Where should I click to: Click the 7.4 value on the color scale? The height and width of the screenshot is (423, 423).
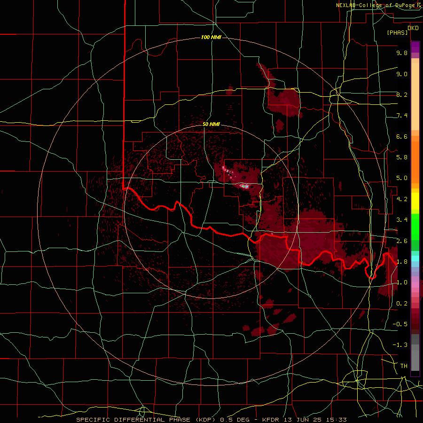[x=402, y=116]
